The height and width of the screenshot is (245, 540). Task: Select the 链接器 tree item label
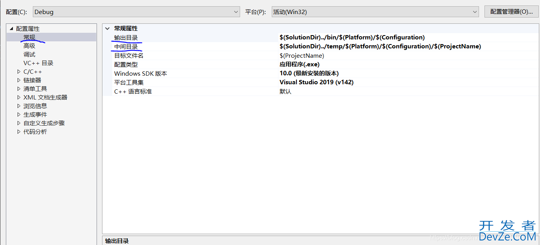[32, 80]
